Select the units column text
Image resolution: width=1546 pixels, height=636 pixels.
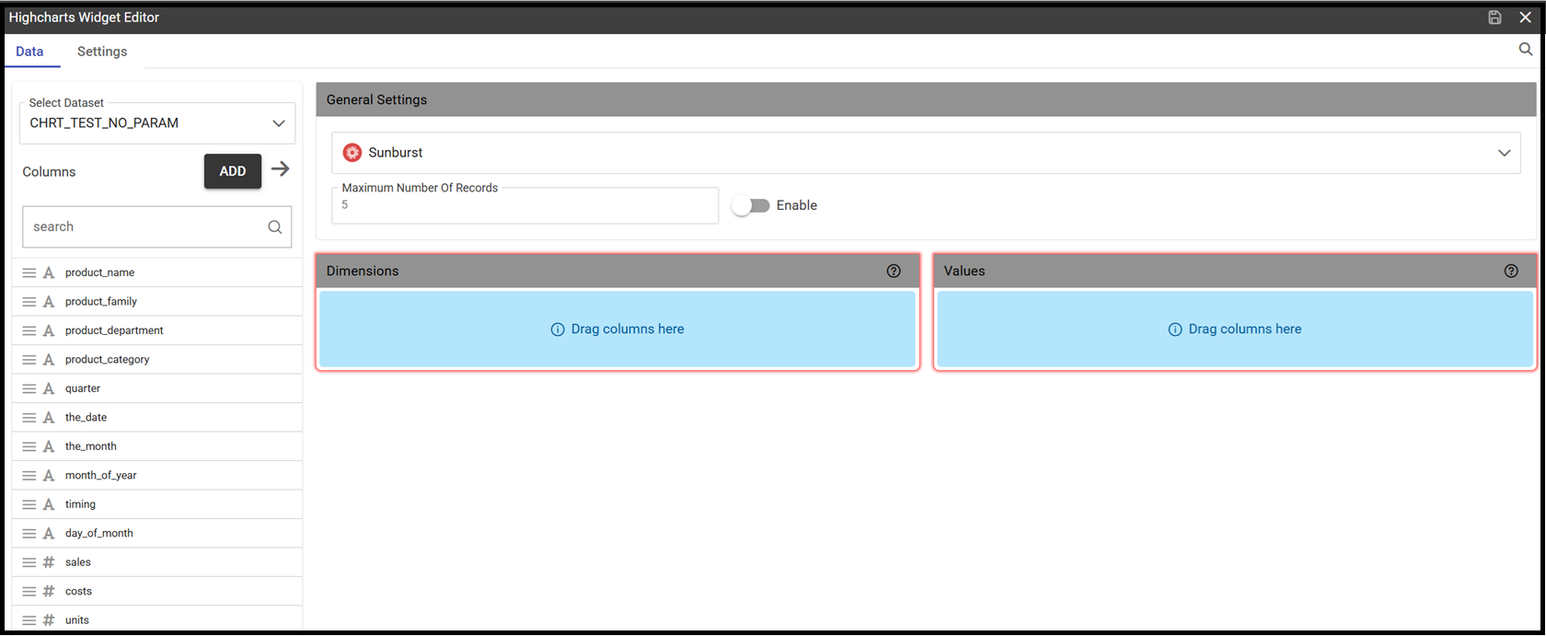click(77, 620)
